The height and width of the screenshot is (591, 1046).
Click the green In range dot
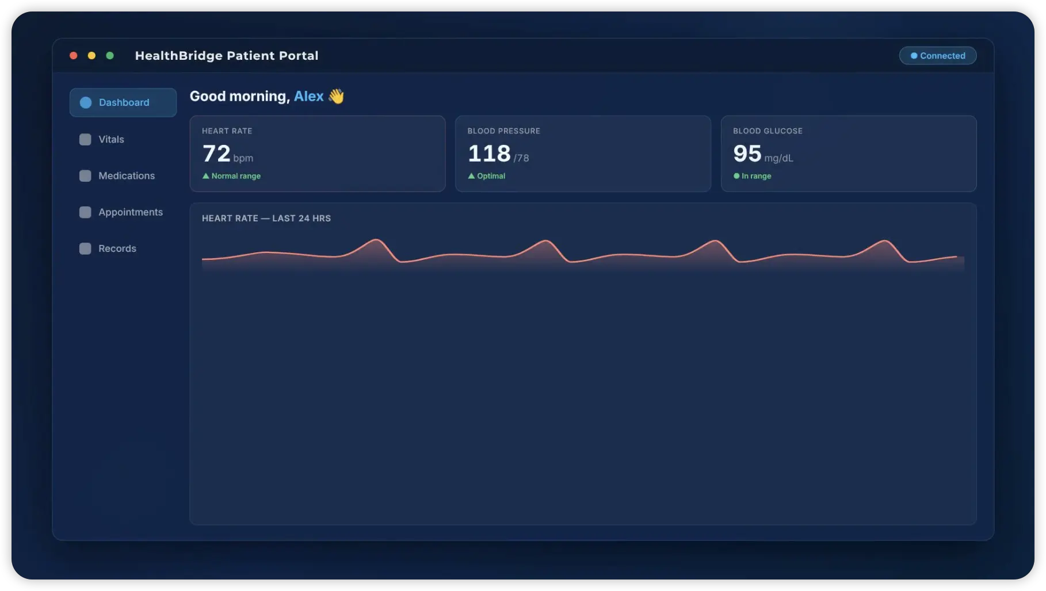[736, 176]
